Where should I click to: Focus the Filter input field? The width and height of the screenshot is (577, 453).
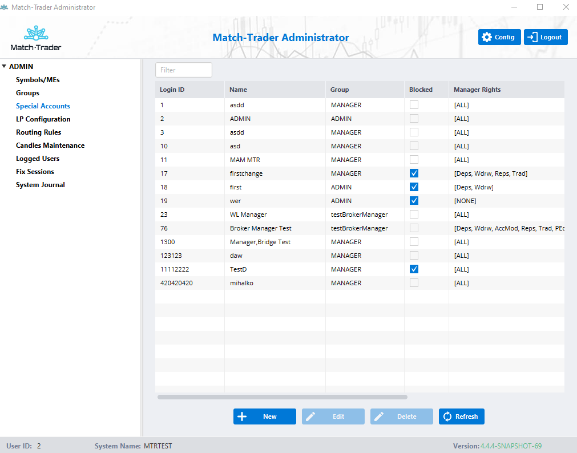click(x=184, y=70)
